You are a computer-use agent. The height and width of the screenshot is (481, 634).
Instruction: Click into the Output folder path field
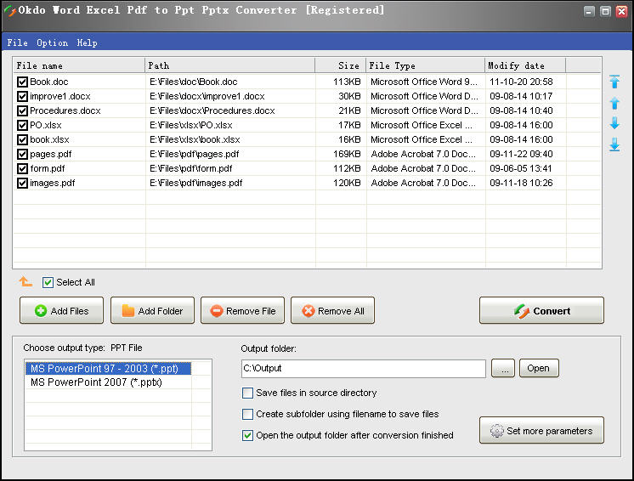(364, 369)
